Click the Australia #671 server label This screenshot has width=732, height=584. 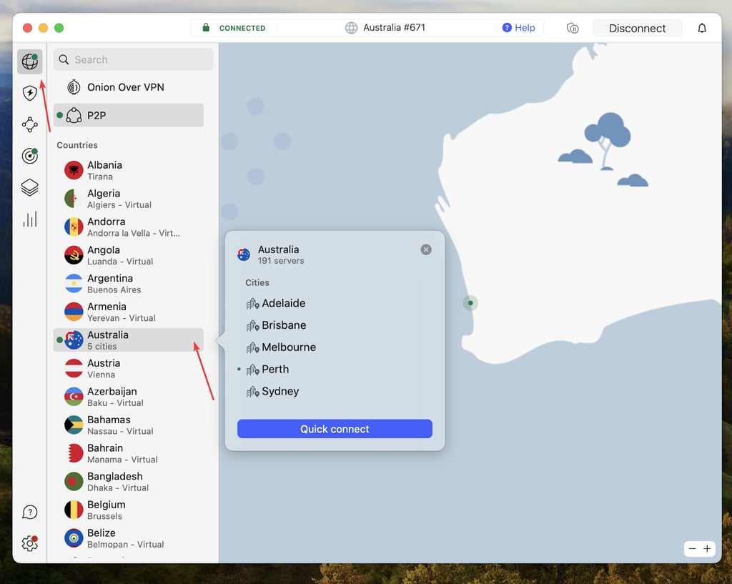(x=395, y=28)
